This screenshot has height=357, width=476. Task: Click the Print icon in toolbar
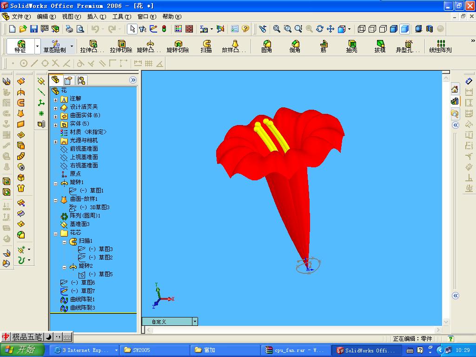[x=70, y=29]
